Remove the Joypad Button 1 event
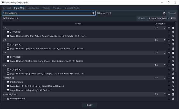The height and width of the screenshot is (109, 179). tap(173, 49)
